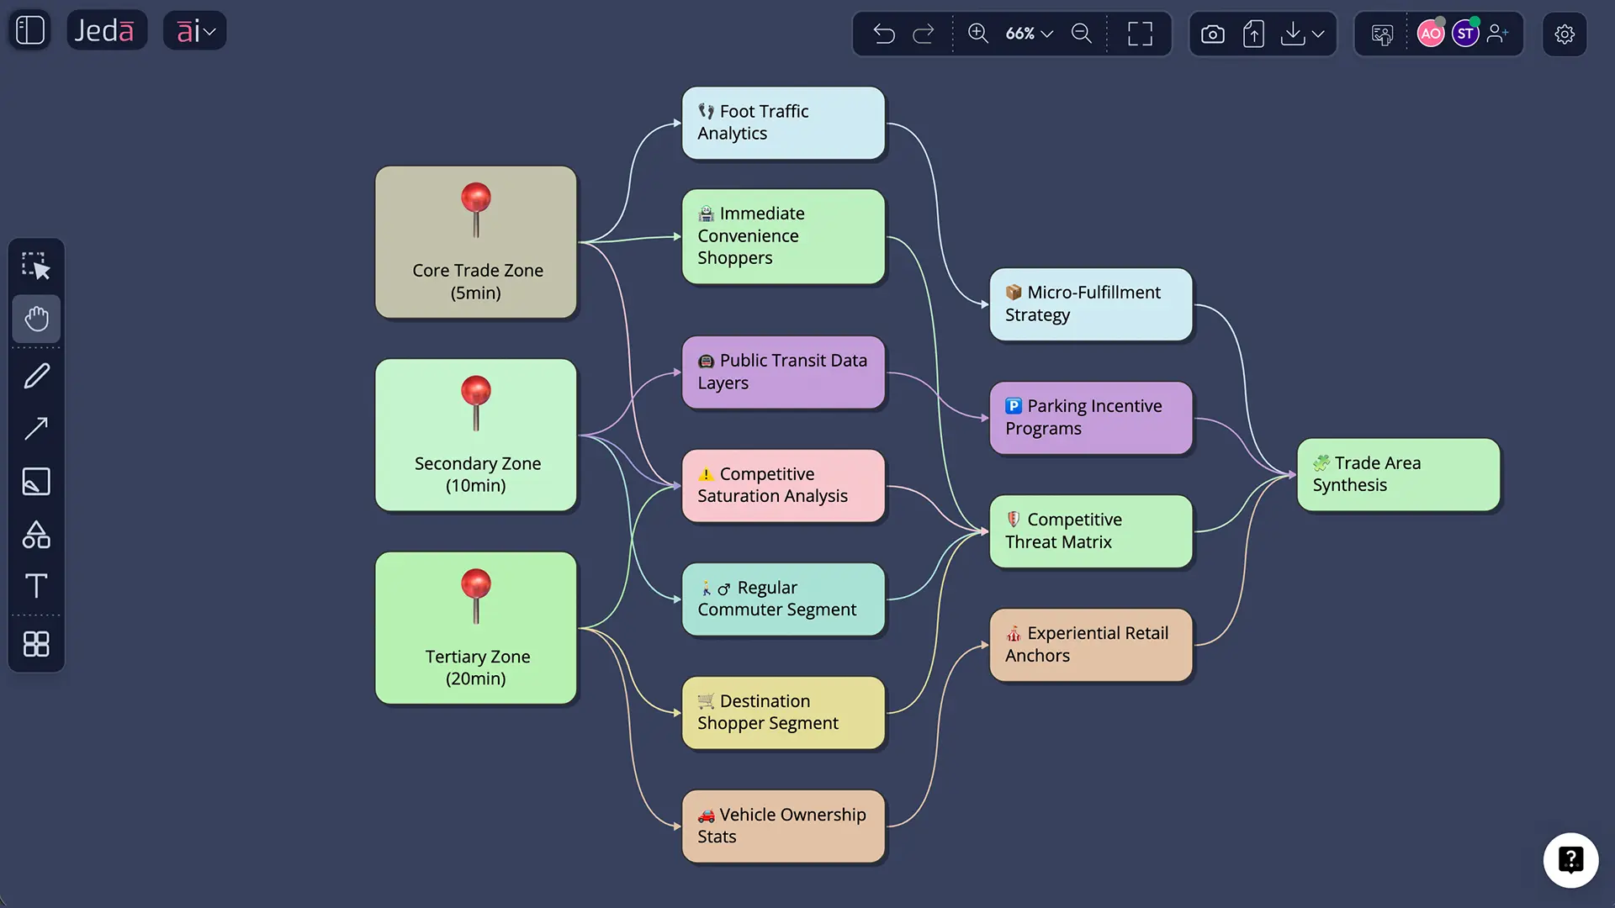
Task: Select the pen drawing tool
Action: [x=36, y=376]
